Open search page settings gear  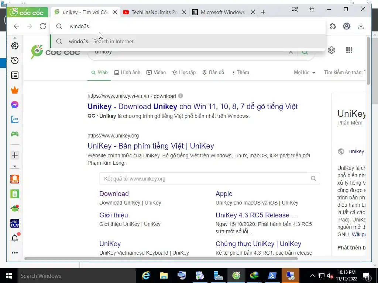tap(331, 50)
